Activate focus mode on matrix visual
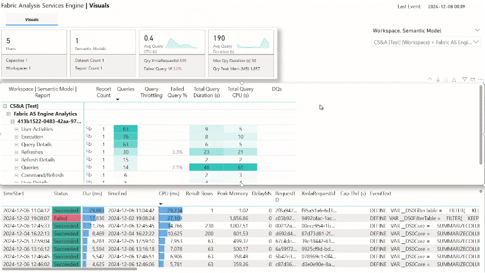Screen dimensions: 485x273 click(x=472, y=80)
